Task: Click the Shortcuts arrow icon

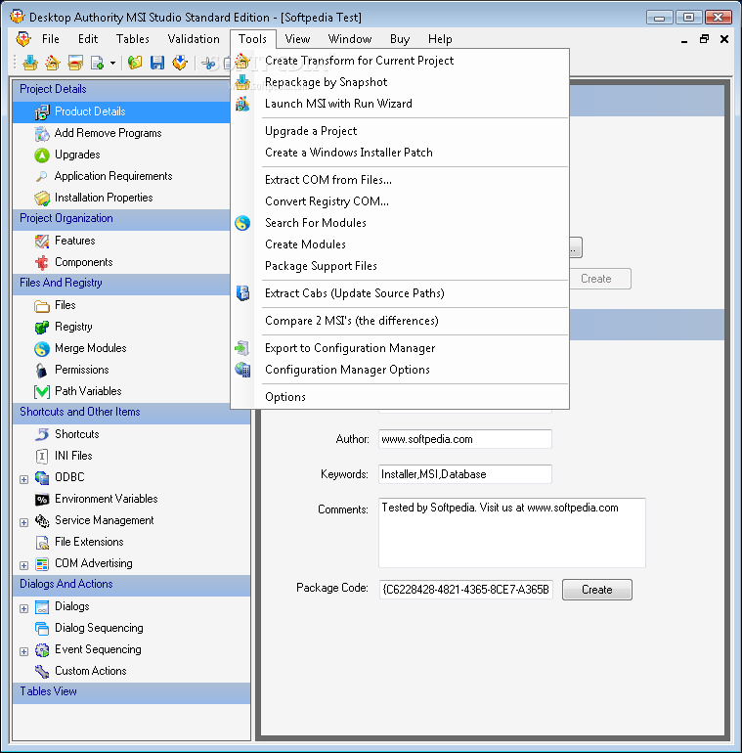Action: click(x=42, y=434)
